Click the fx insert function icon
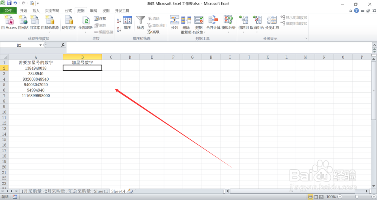Viewport: 377px width, 200px height. [63, 45]
